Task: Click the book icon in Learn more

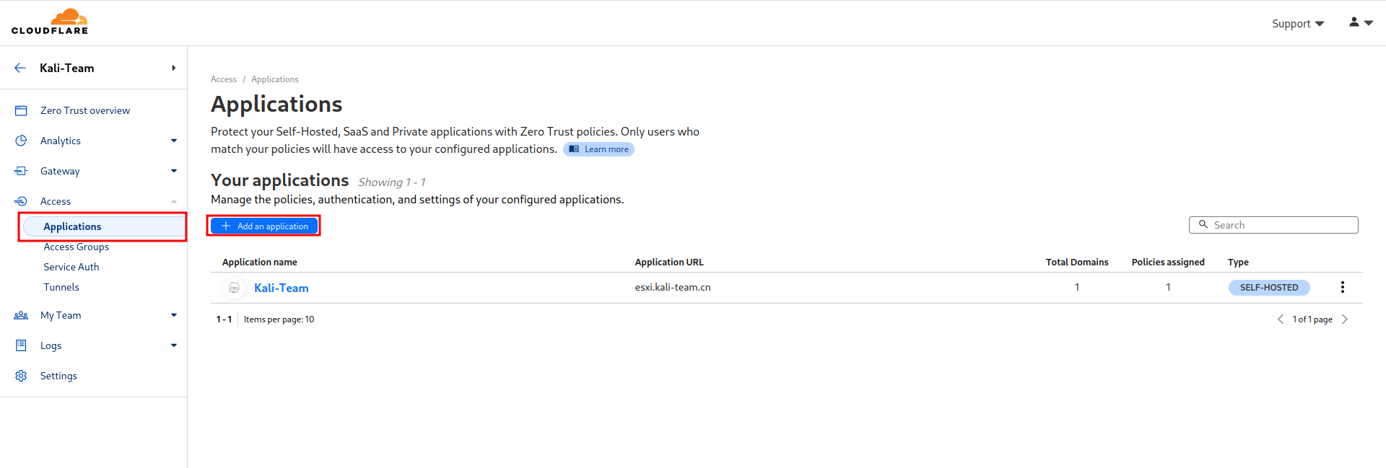Action: 574,149
